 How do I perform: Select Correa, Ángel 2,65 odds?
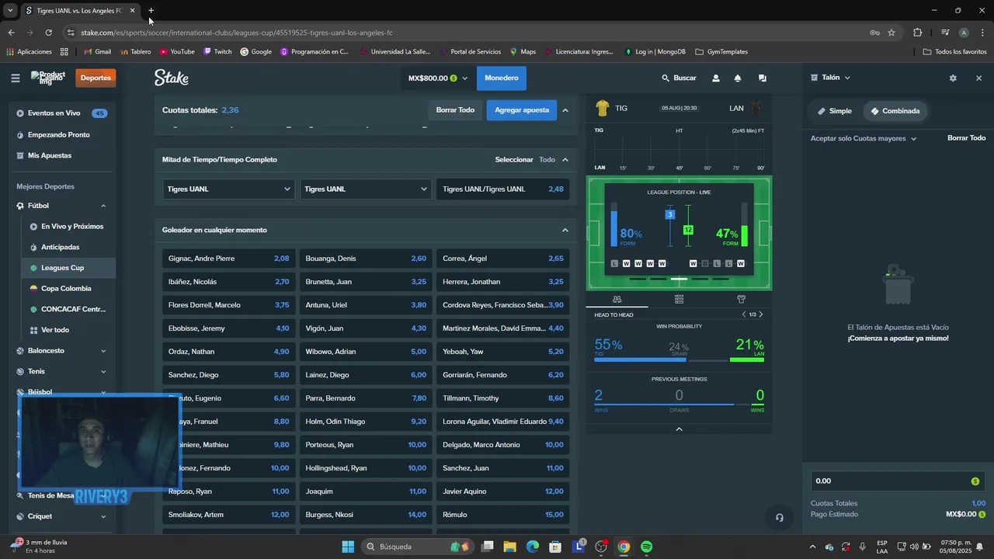pos(502,259)
